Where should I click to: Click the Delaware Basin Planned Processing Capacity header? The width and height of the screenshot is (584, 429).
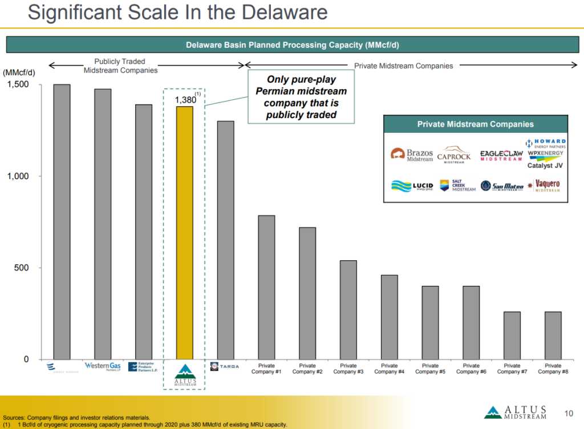(292, 45)
